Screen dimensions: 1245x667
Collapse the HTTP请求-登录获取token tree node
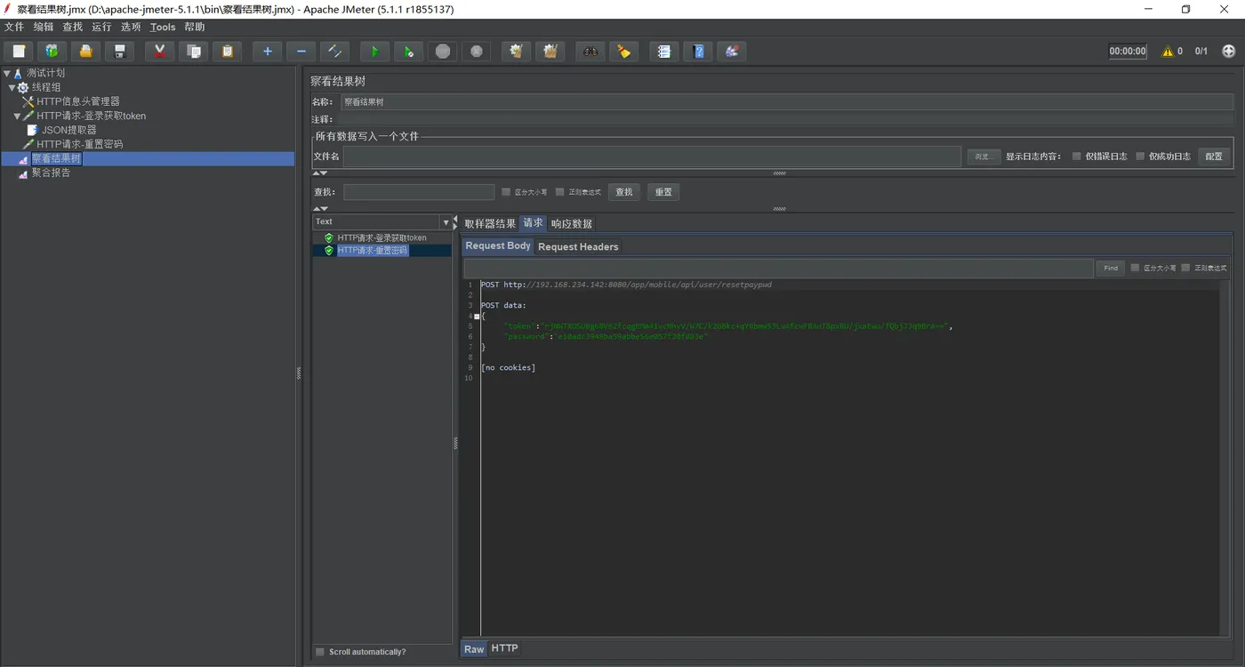(x=17, y=116)
